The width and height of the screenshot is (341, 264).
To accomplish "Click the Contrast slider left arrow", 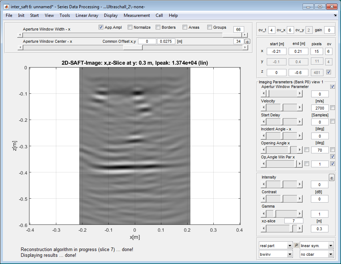I will (x=263, y=199).
